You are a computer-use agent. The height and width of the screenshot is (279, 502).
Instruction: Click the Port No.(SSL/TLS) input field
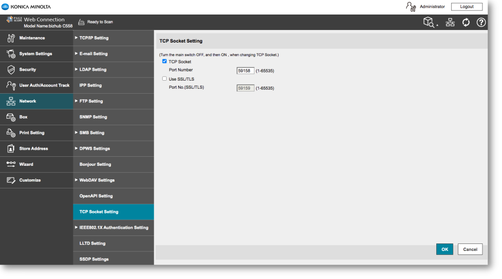pyautogui.click(x=245, y=88)
